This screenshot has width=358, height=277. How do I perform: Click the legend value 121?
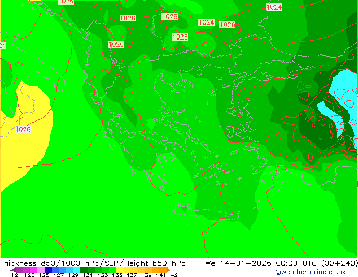click(x=16, y=275)
